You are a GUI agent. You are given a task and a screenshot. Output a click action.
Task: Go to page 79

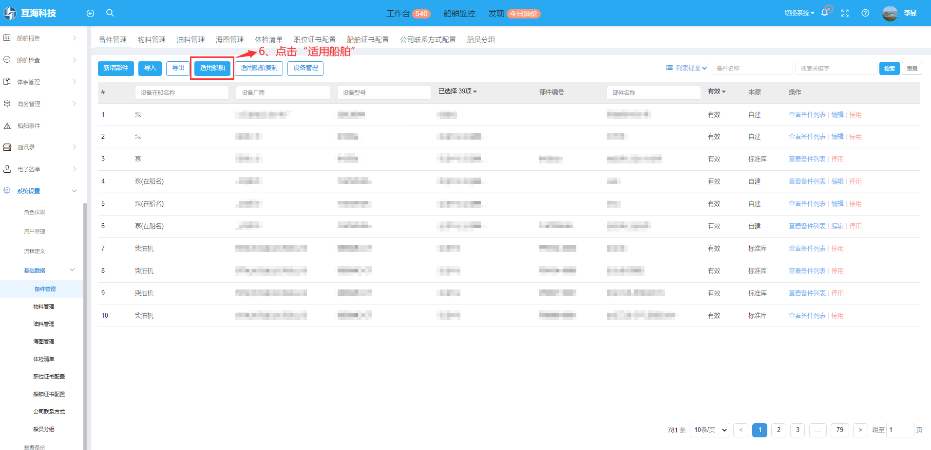pyautogui.click(x=840, y=430)
